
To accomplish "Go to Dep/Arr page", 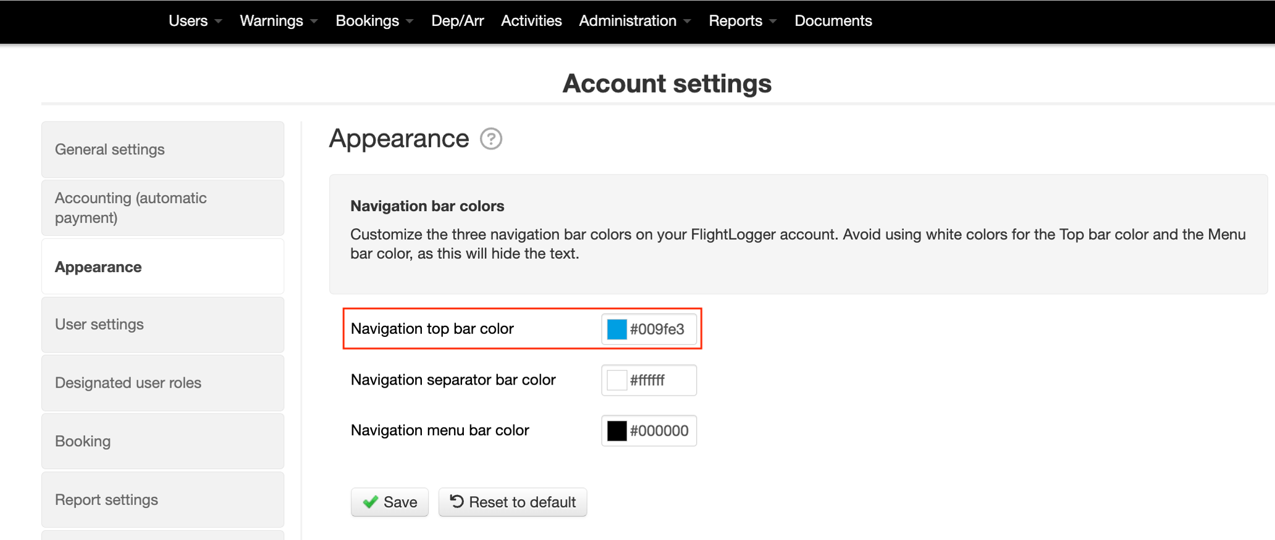I will [457, 21].
